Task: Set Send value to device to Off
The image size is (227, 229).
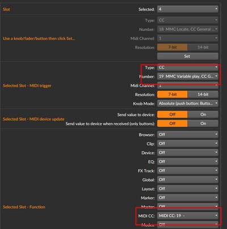Action: 173,114
